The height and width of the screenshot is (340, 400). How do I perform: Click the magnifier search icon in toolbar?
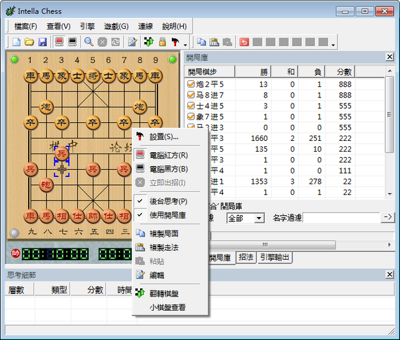point(89,42)
